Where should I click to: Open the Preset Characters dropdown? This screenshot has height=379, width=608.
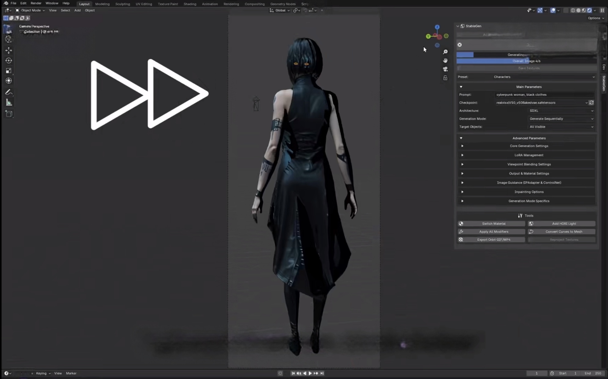(544, 77)
